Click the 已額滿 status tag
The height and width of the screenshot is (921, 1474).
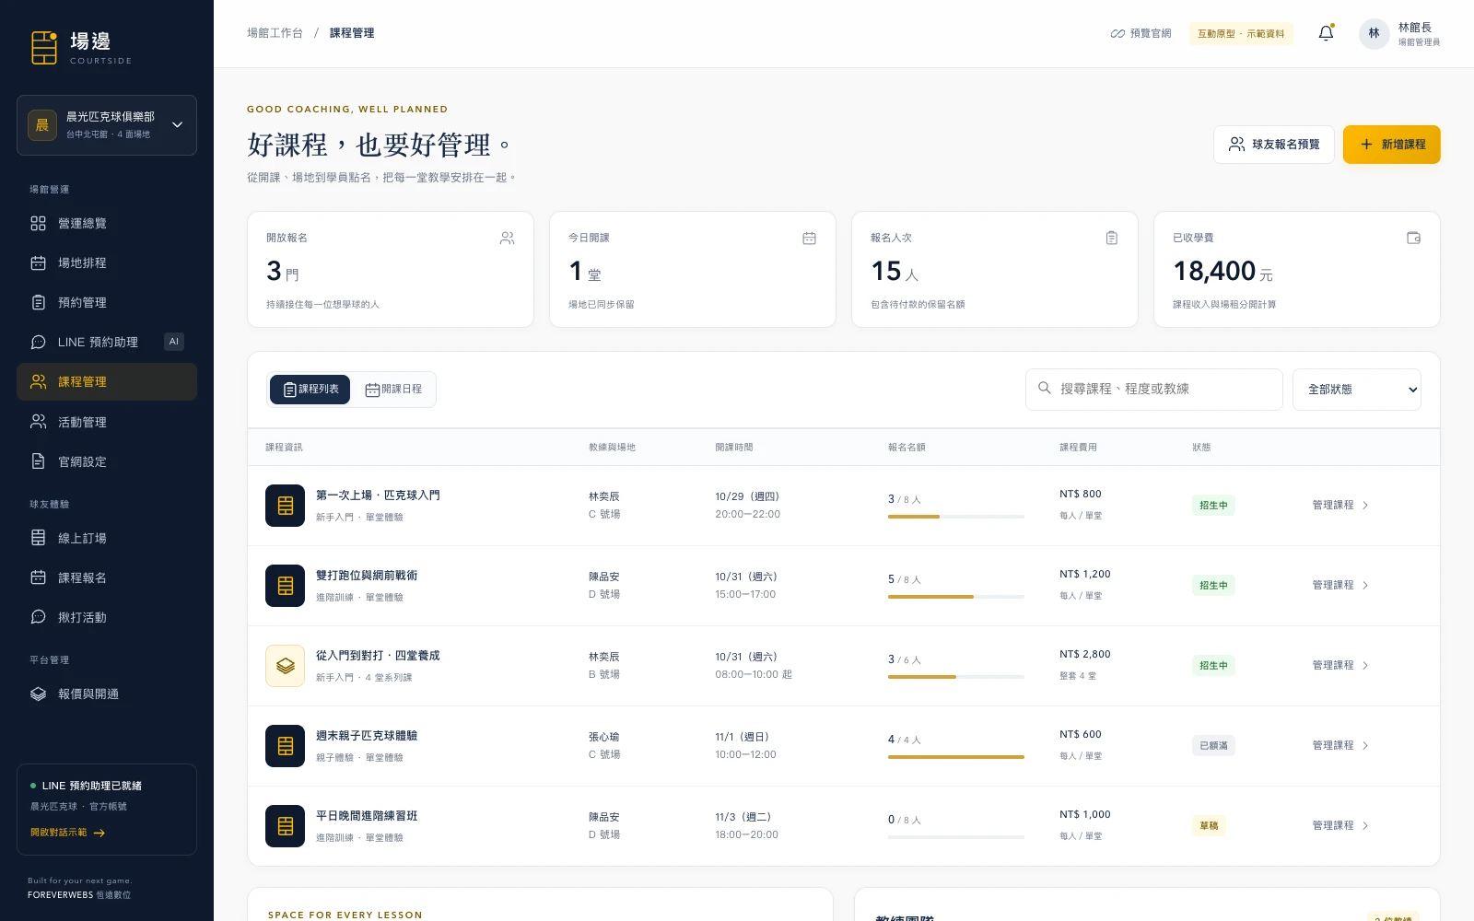click(1213, 746)
